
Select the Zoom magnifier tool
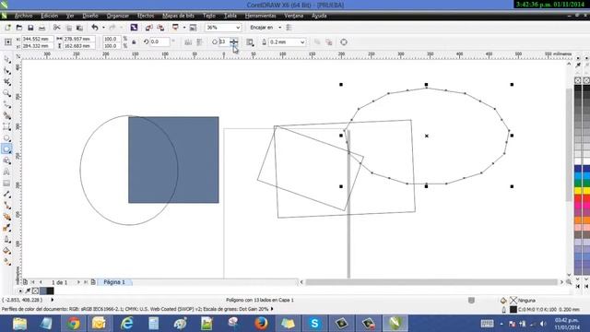pos(6,93)
